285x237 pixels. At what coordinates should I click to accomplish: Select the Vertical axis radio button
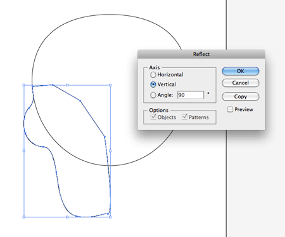coord(153,85)
